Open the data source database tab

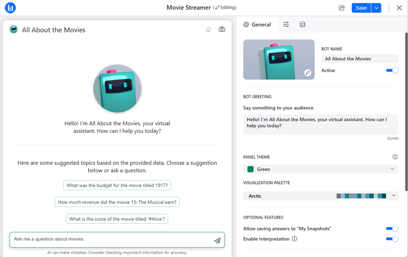[x=303, y=25]
